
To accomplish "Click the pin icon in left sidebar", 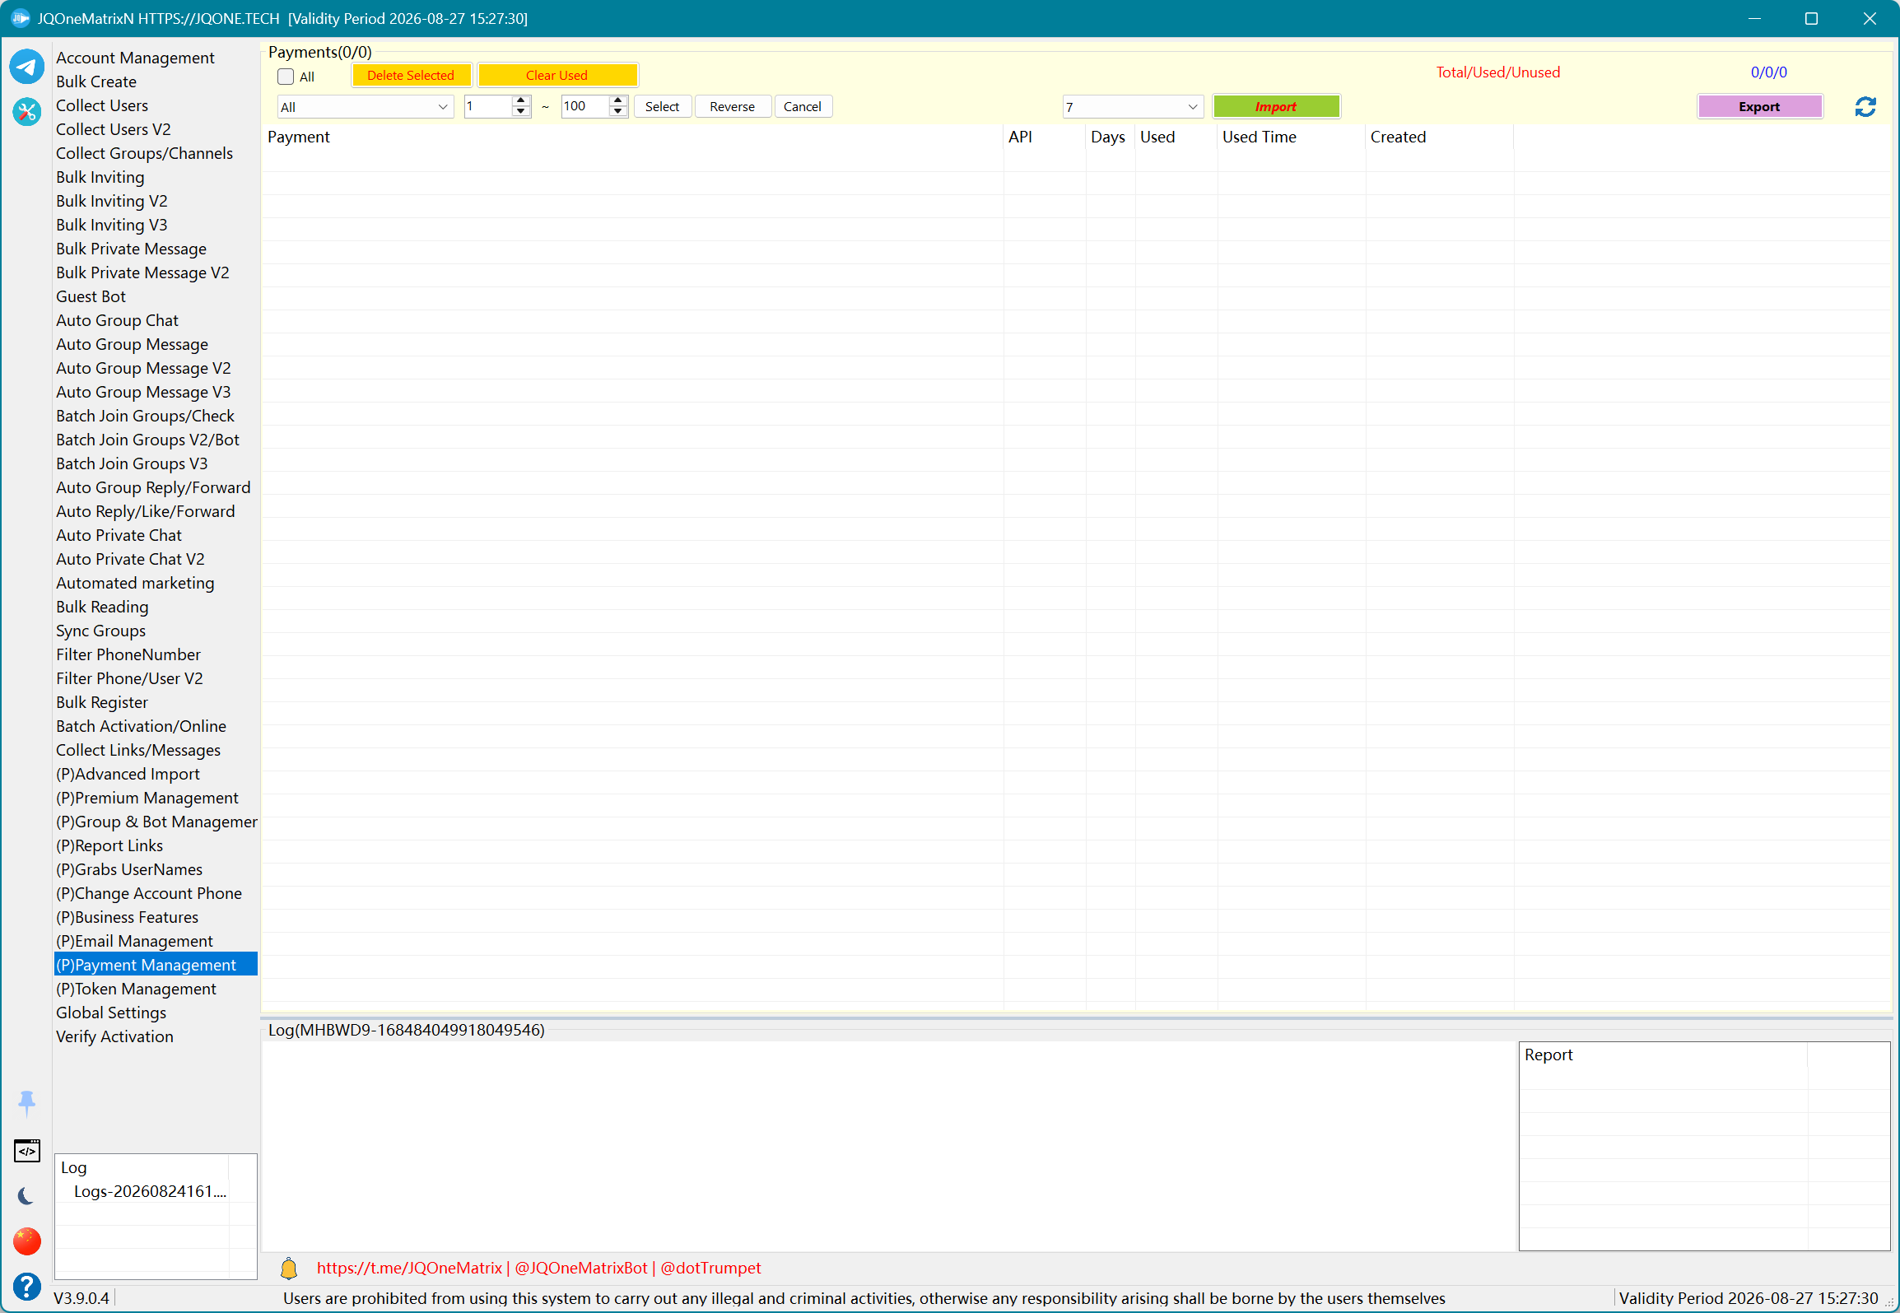I will coord(26,1103).
